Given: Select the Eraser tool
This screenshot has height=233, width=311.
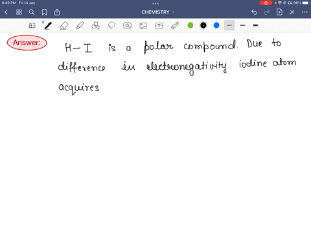Looking at the screenshot, I should [x=64, y=26].
